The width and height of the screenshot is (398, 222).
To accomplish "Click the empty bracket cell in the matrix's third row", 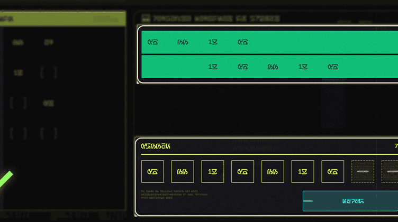I will pos(19,103).
